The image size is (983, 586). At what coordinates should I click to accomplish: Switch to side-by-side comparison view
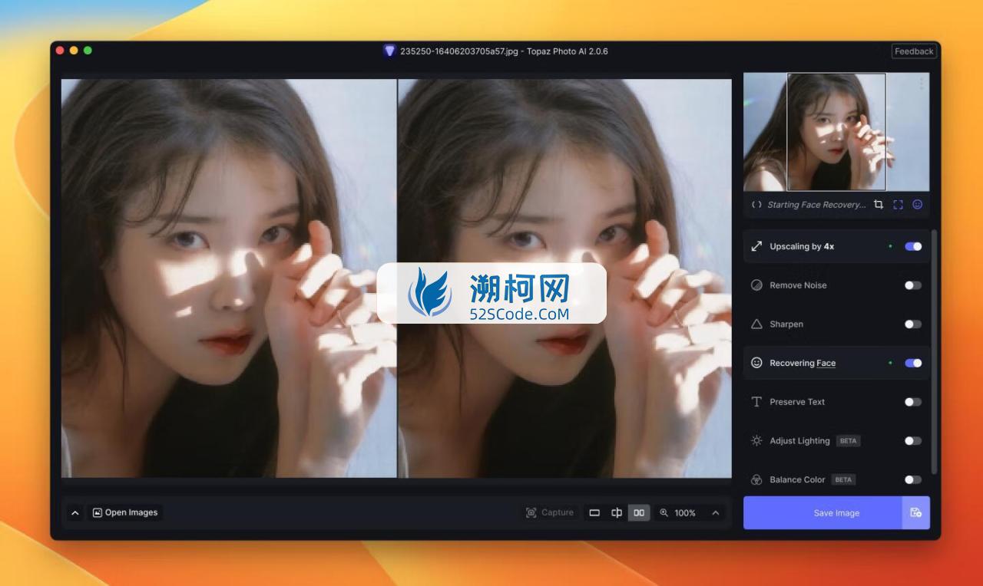click(x=639, y=513)
